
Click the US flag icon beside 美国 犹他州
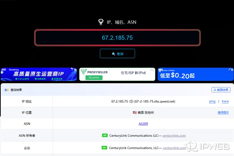pyautogui.click(x=135, y=113)
